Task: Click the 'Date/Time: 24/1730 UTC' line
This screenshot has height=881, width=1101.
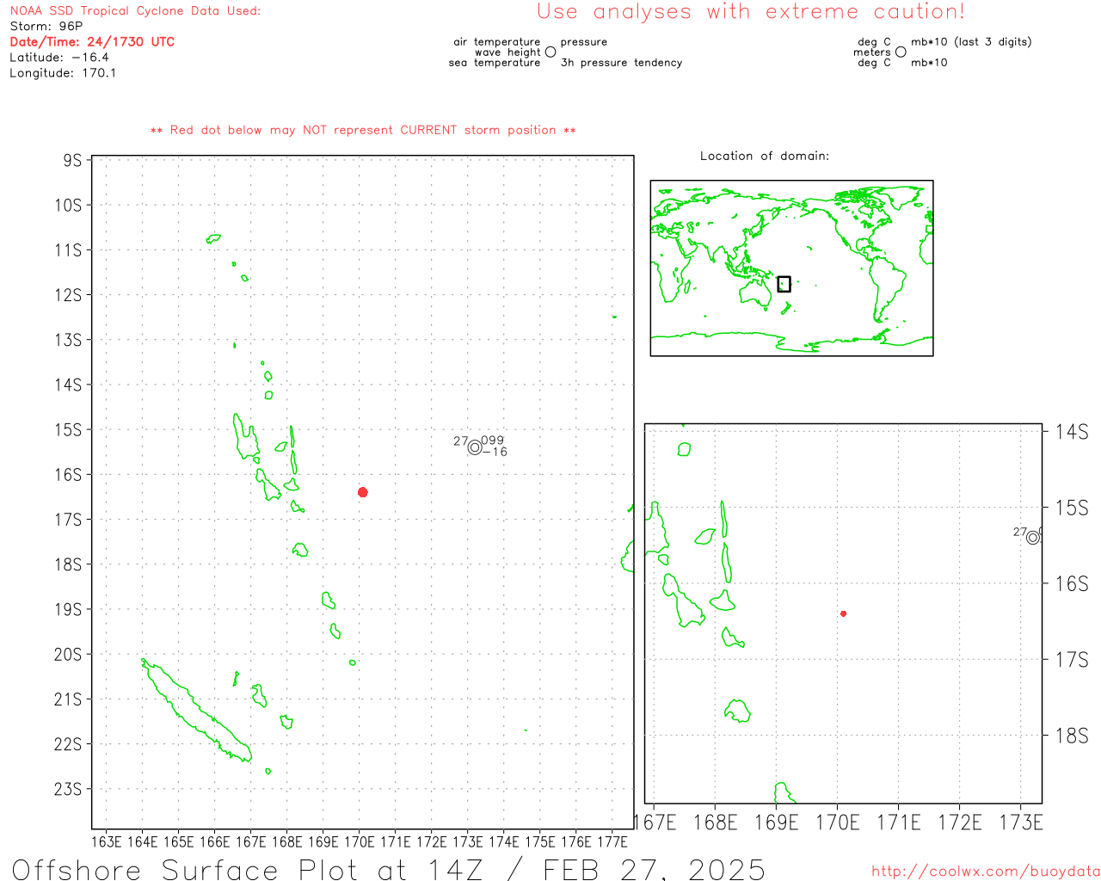Action: (92, 42)
